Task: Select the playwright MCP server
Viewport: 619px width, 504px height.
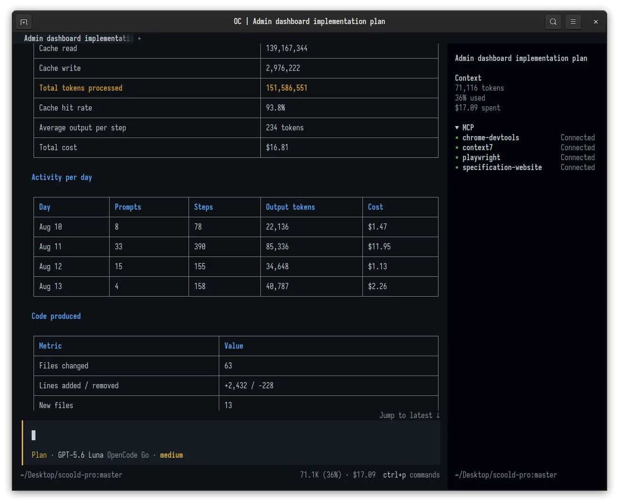Action: (x=481, y=158)
